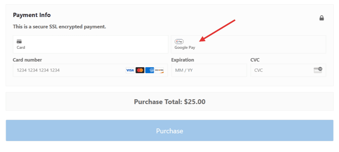Focus the Card number input field

click(x=68, y=70)
